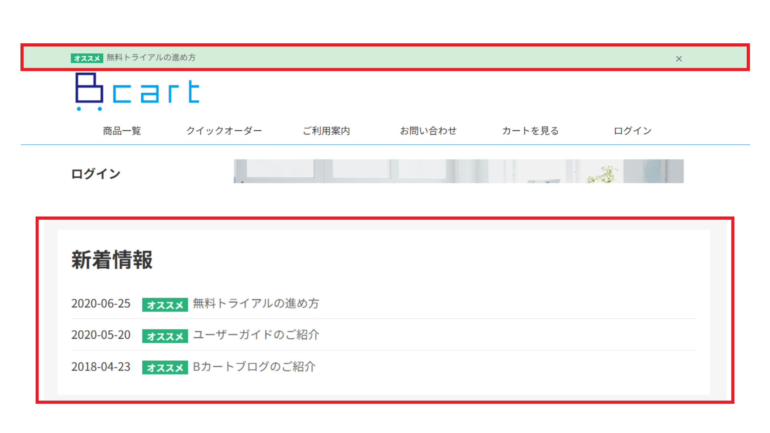Select お問い合わせ in the navigation bar

tap(428, 131)
